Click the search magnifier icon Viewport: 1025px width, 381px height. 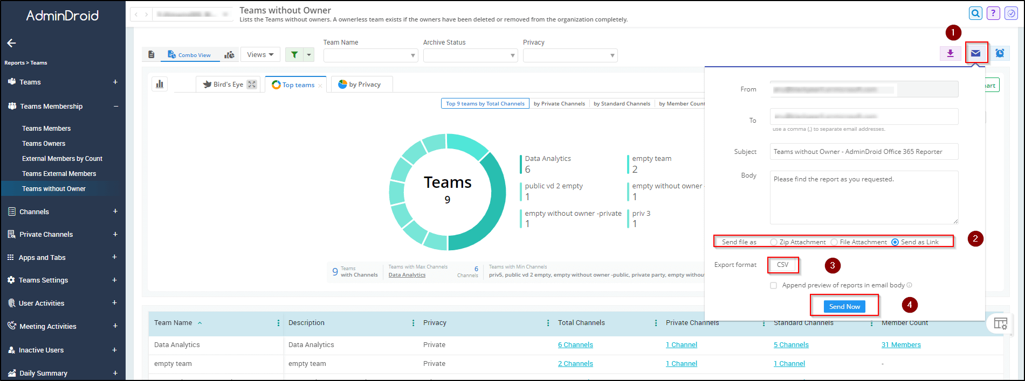coord(975,13)
